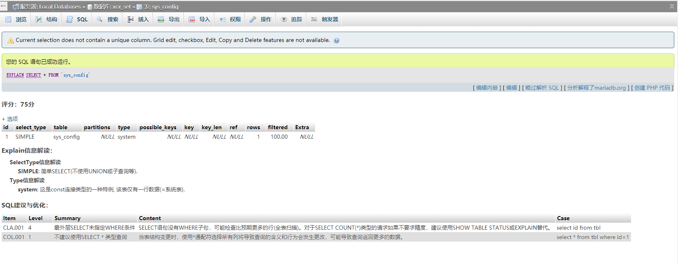Screen dimensions: 678x263
Task: Open the 导出 tab
Action: [168, 19]
